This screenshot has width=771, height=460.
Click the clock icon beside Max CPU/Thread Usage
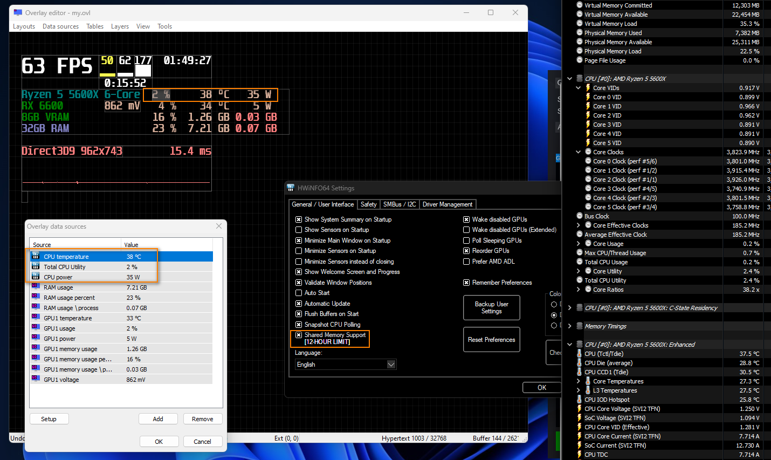click(580, 252)
